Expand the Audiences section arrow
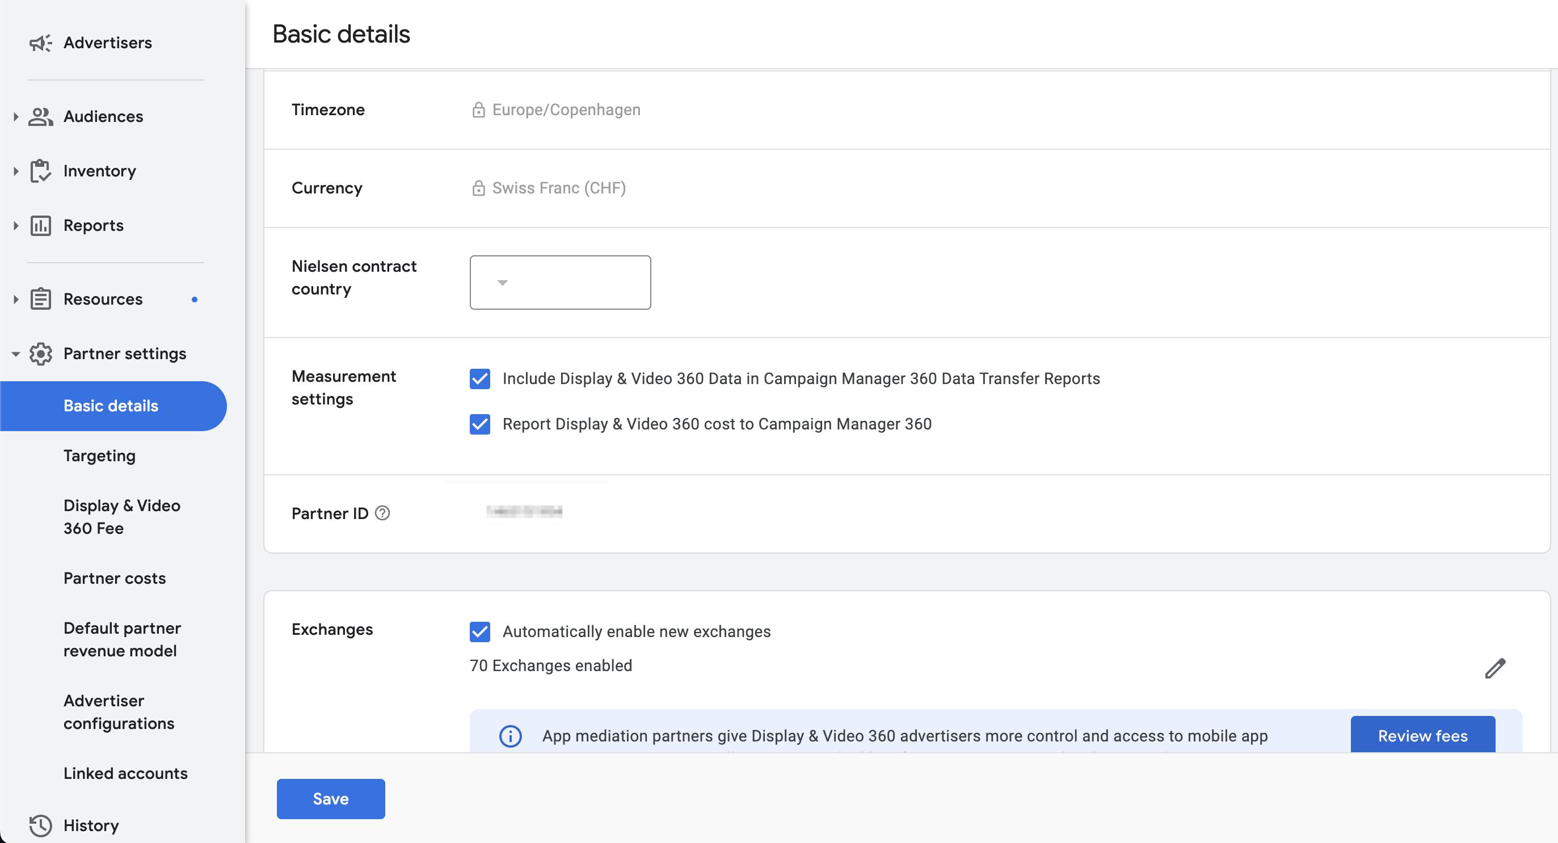Image resolution: width=1558 pixels, height=843 pixels. coord(16,117)
